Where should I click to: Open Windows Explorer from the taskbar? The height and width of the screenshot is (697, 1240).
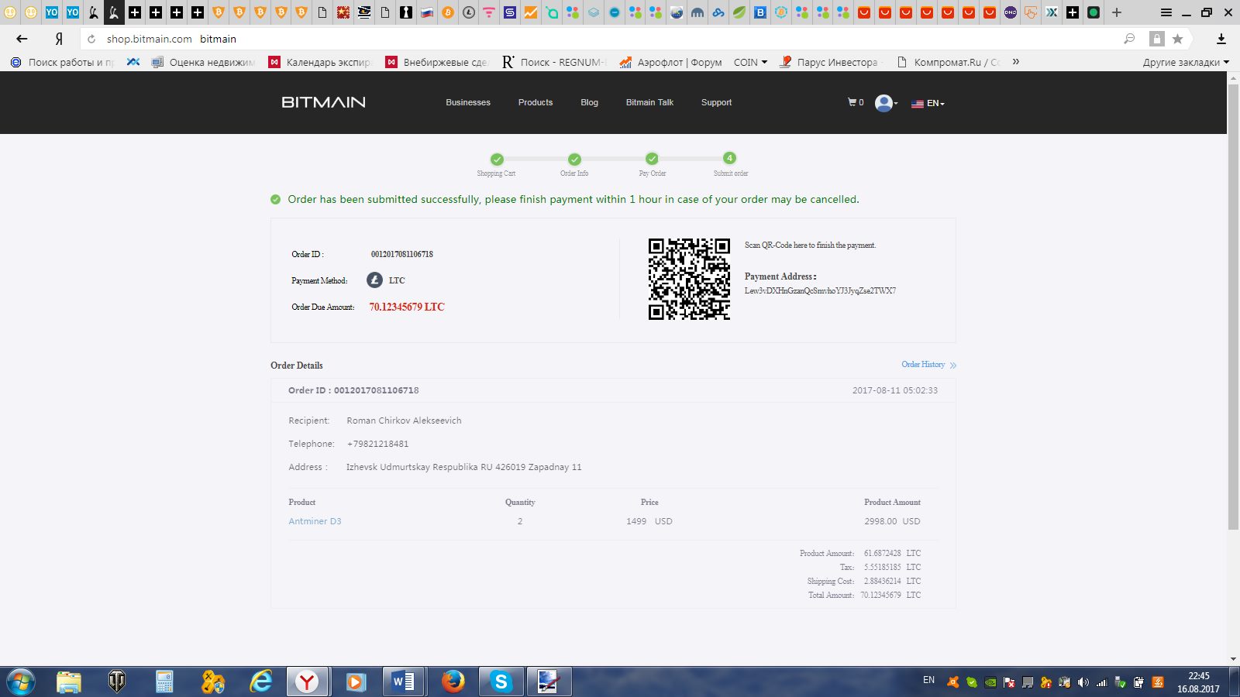(69, 682)
